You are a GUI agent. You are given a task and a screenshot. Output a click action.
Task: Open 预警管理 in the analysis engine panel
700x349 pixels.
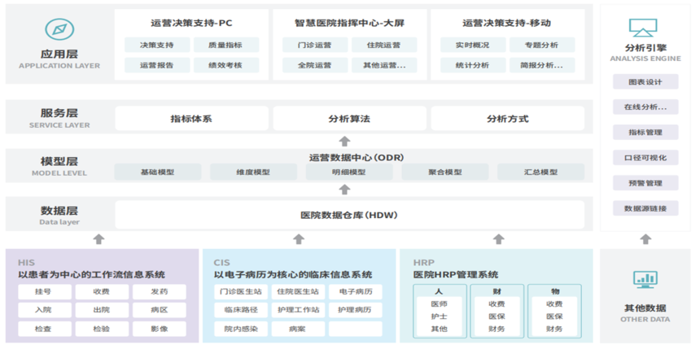[645, 183]
